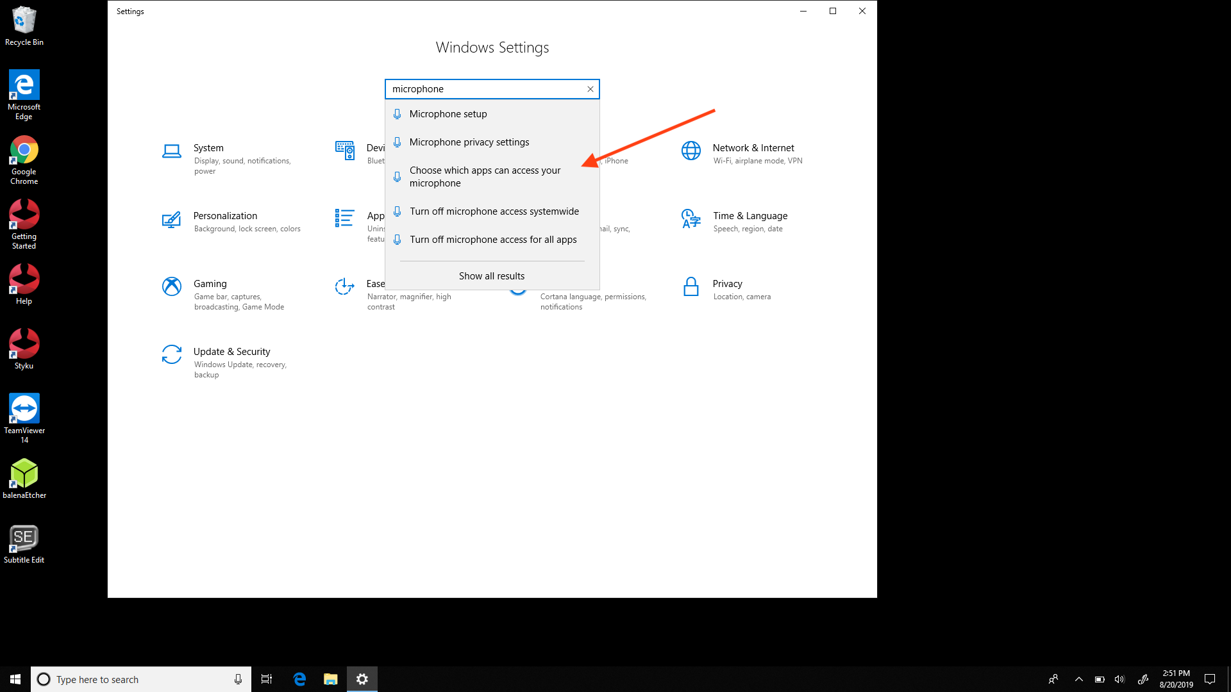The image size is (1231, 692).
Task: Click the taskbar volume speaker icon
Action: tap(1119, 679)
